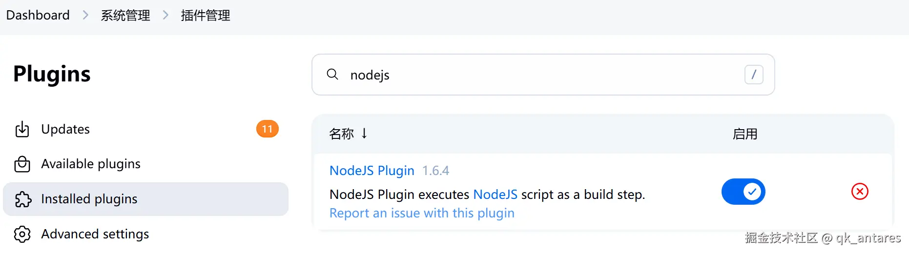Viewport: 909px width, 253px height.
Task: Uninstall NodeJS Plugin via red X icon
Action: (859, 192)
